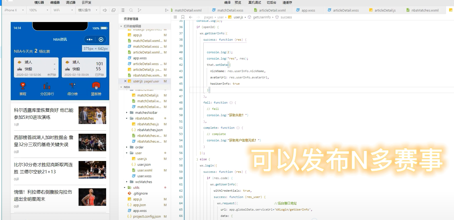
Task: Collapse the utils folder
Action: tap(125, 187)
